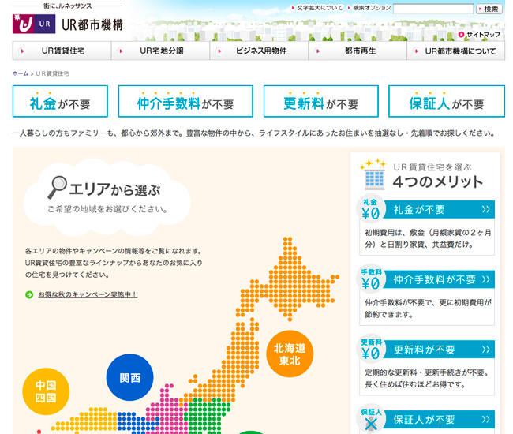Click text 仲介手数料が不要で、更に初期費用が
Image resolution: width=513 pixels, height=434 pixels.
tap(428, 302)
